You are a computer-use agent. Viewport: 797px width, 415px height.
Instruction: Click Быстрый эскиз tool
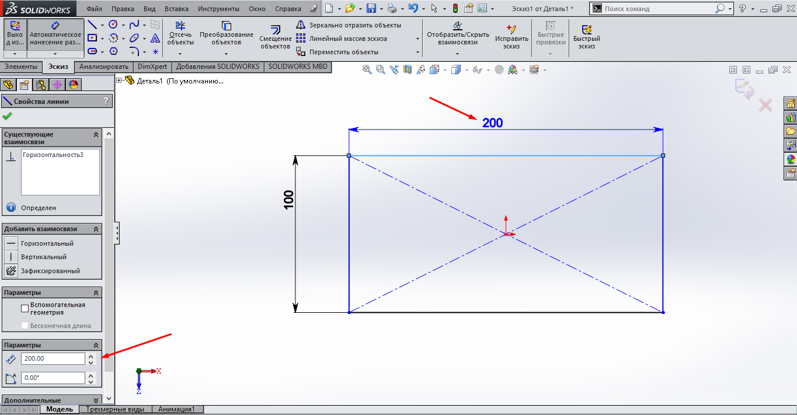pos(586,37)
